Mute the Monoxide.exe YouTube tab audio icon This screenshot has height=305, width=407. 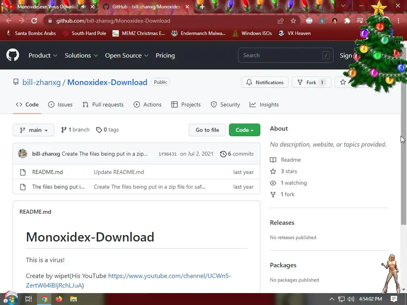(x=83, y=7)
